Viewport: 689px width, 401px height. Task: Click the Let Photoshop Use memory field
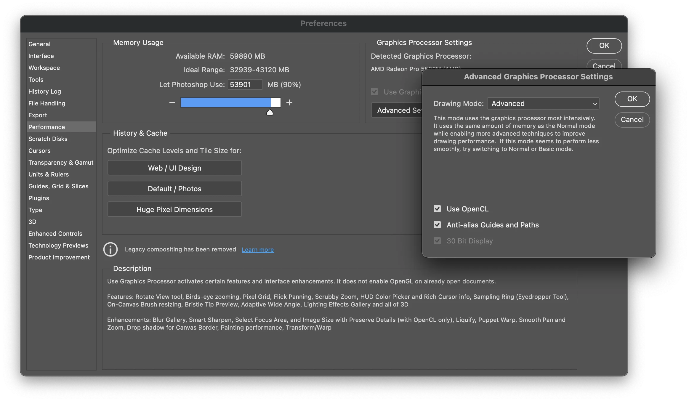point(245,85)
